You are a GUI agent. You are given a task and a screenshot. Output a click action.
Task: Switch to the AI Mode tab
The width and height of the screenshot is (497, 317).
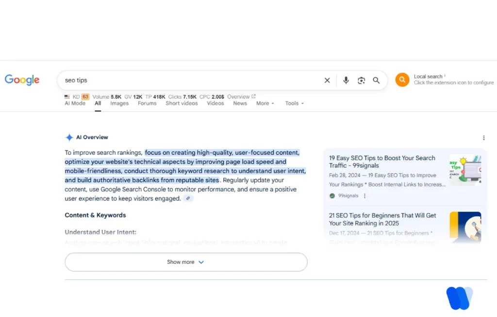[x=75, y=104]
